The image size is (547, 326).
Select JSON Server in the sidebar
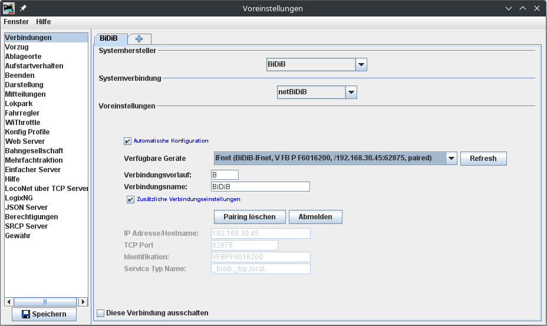pos(46,208)
